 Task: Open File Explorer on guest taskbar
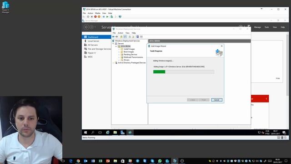[115, 133]
